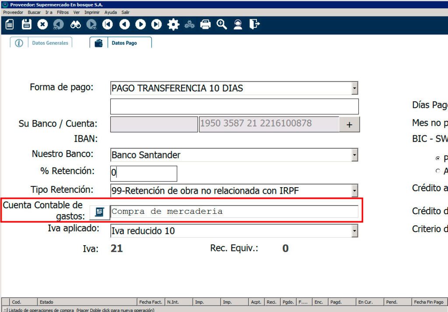Go to the first record icon

click(107, 25)
